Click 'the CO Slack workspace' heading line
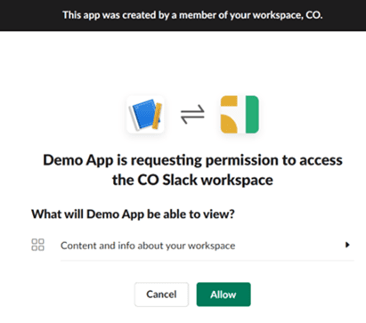 click(192, 180)
